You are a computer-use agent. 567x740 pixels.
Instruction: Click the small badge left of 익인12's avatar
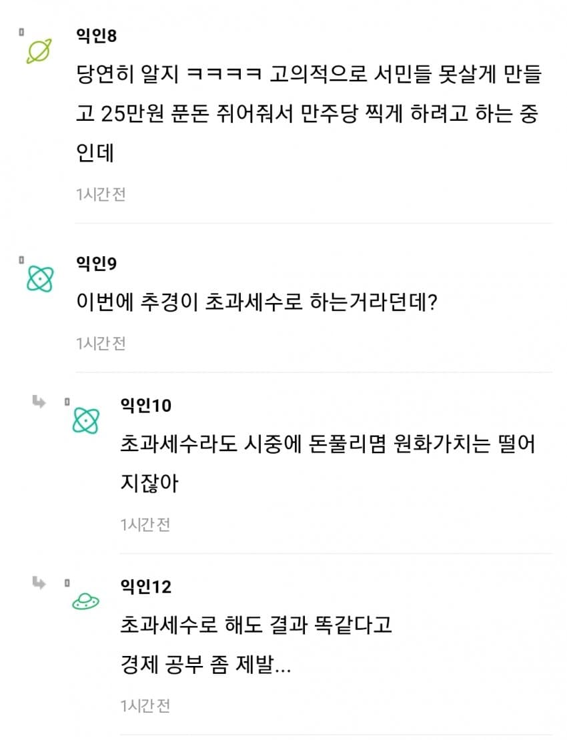point(67,583)
